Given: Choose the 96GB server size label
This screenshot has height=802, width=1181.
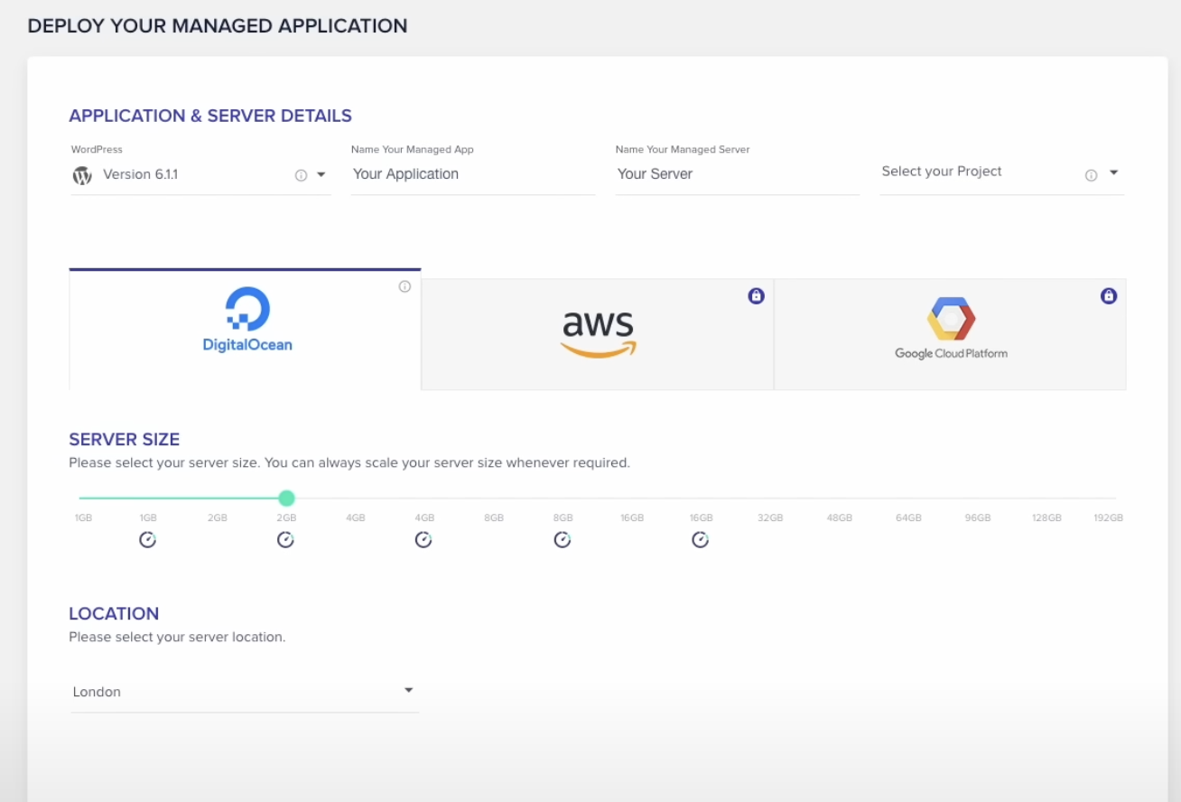Looking at the screenshot, I should (978, 518).
